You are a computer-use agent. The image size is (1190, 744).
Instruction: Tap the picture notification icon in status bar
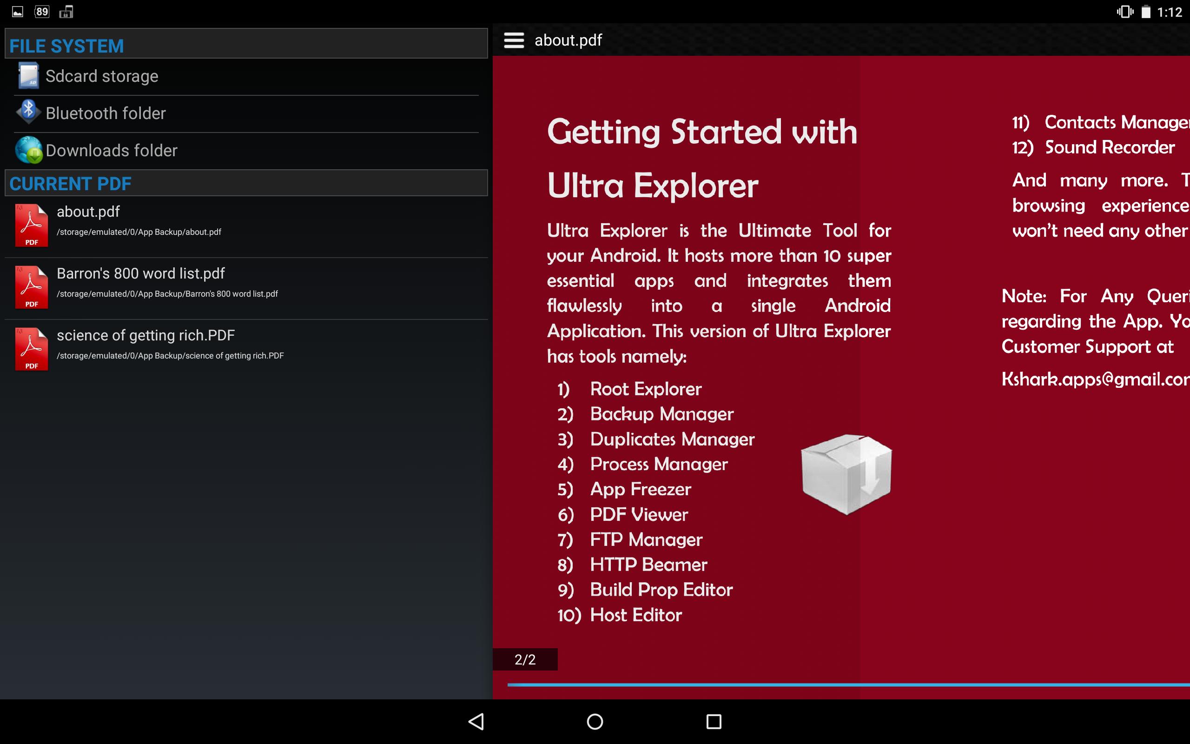coord(18,12)
